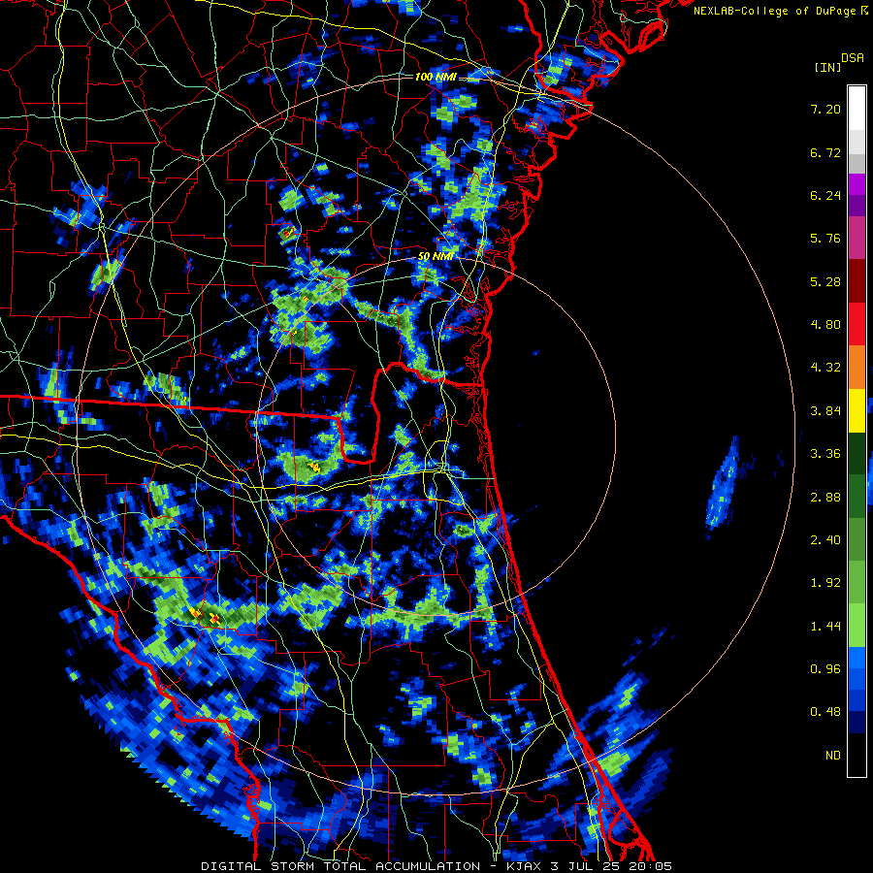Select the 0.48 legend value
The height and width of the screenshot is (873, 873).
point(825,712)
